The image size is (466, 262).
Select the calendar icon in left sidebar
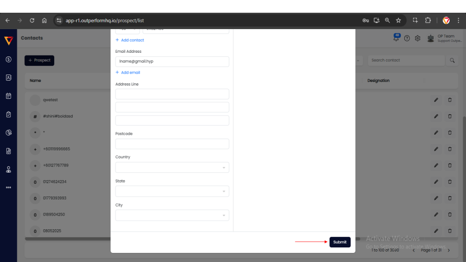9,96
